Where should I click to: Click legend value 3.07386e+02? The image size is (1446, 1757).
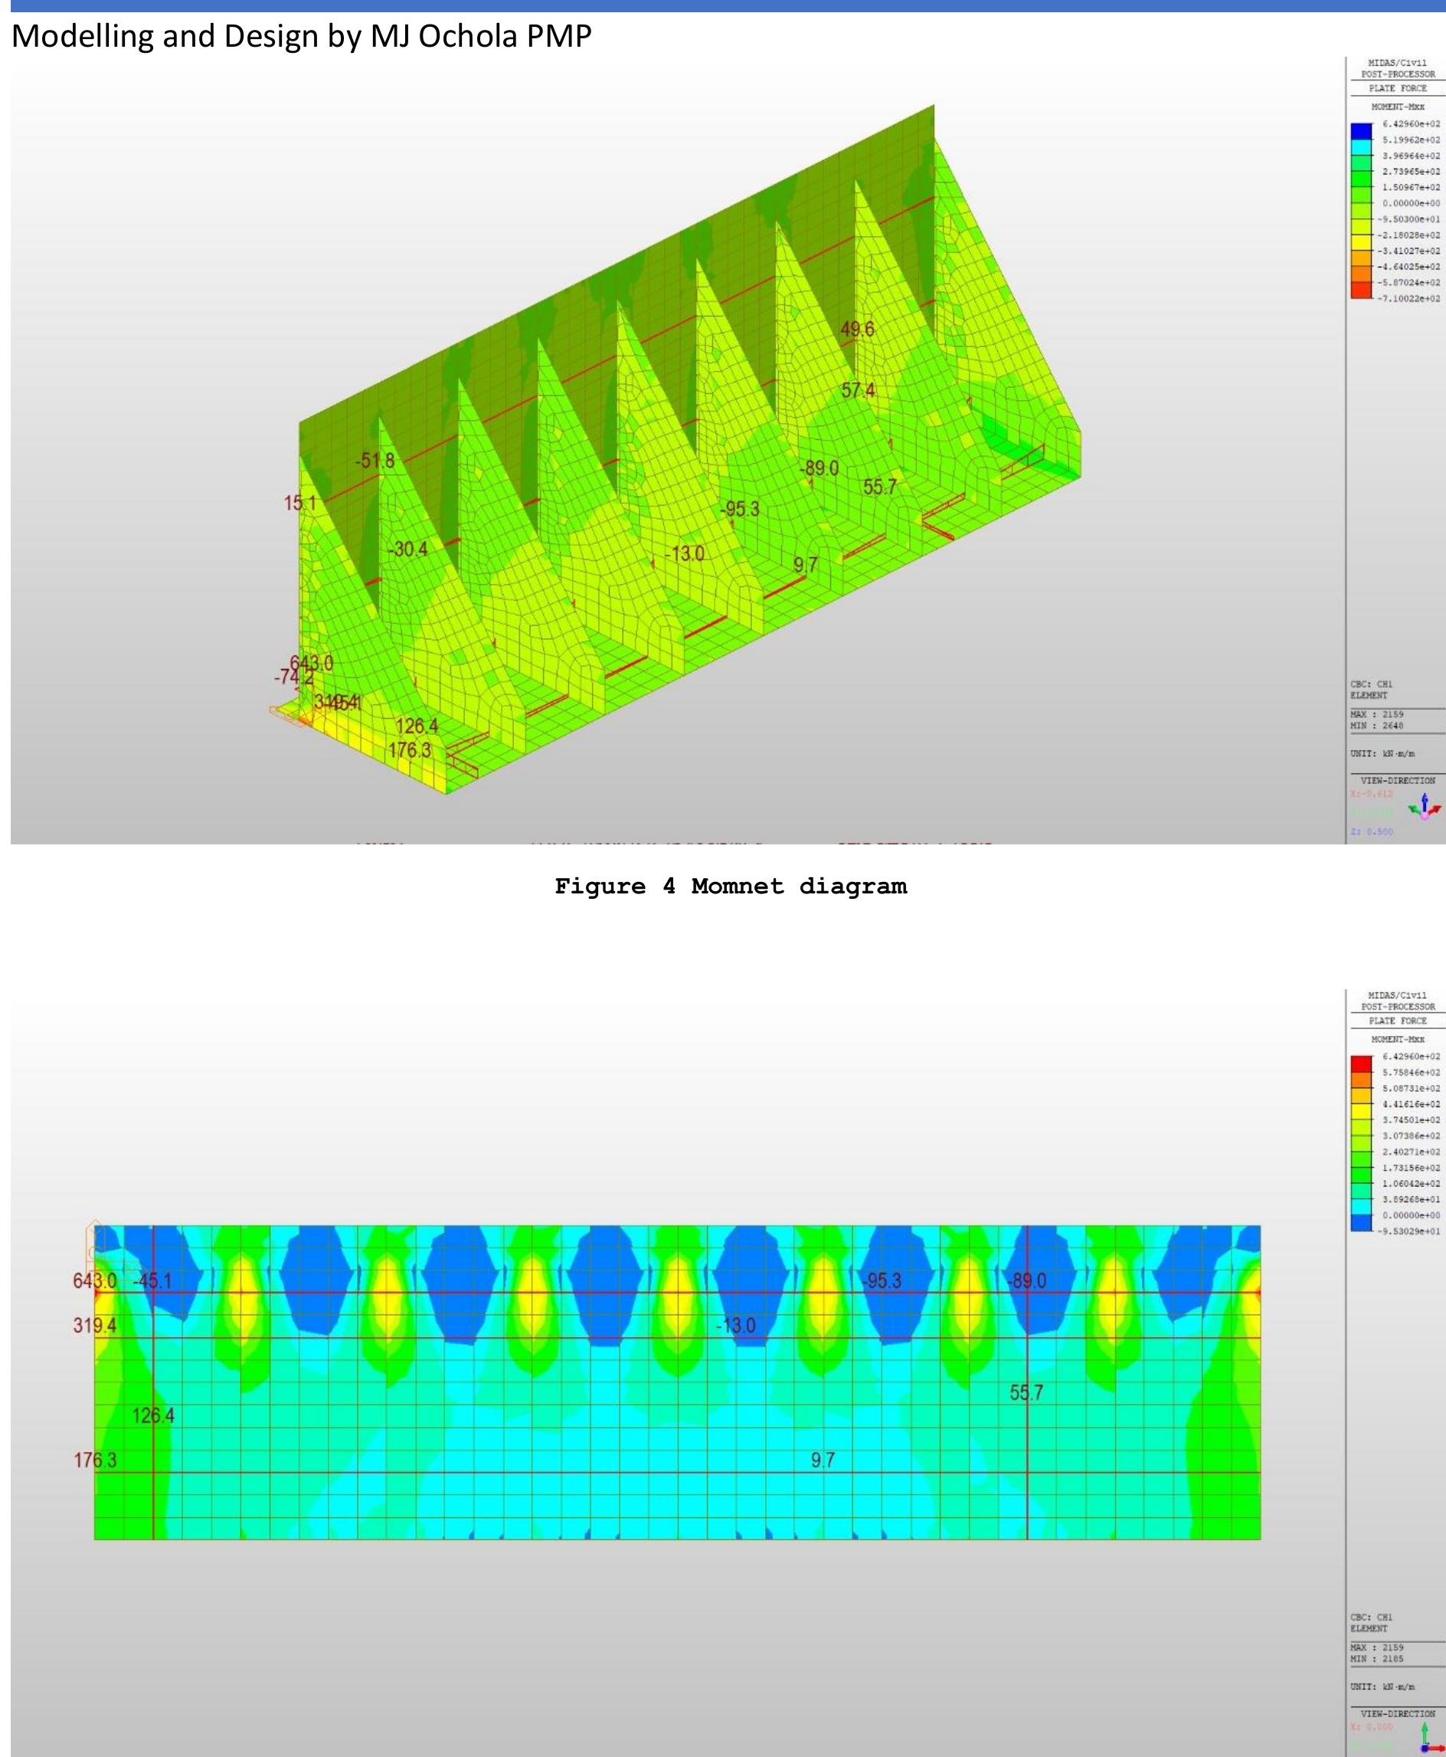pyautogui.click(x=1411, y=1136)
